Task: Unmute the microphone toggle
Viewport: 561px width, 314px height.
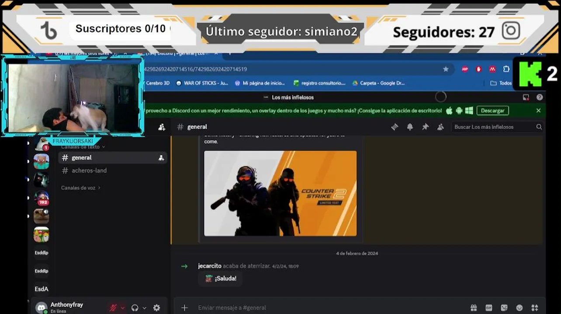Action: click(x=113, y=308)
